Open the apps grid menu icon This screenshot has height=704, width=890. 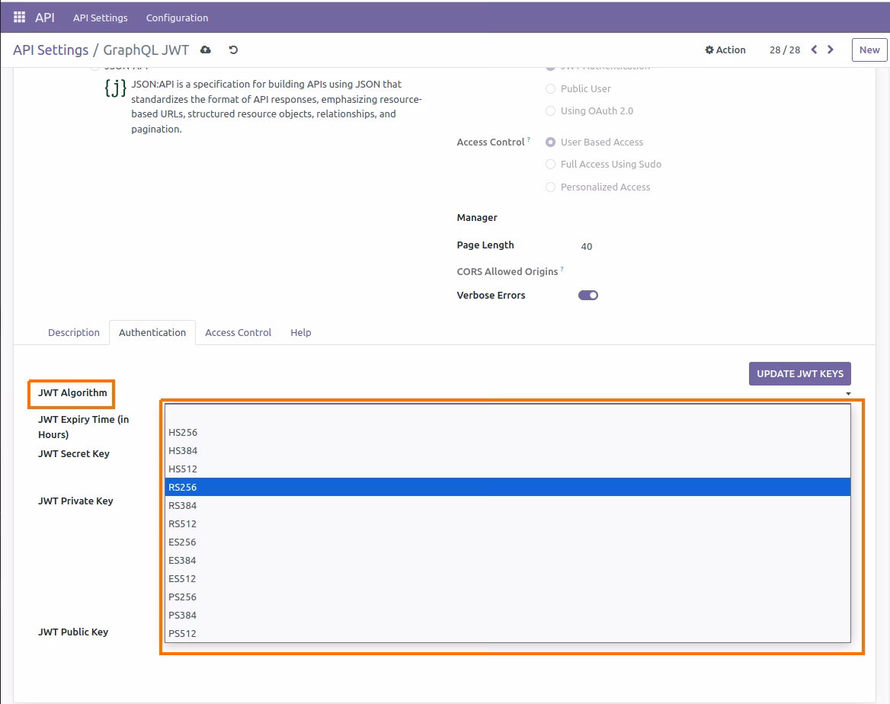(x=19, y=17)
